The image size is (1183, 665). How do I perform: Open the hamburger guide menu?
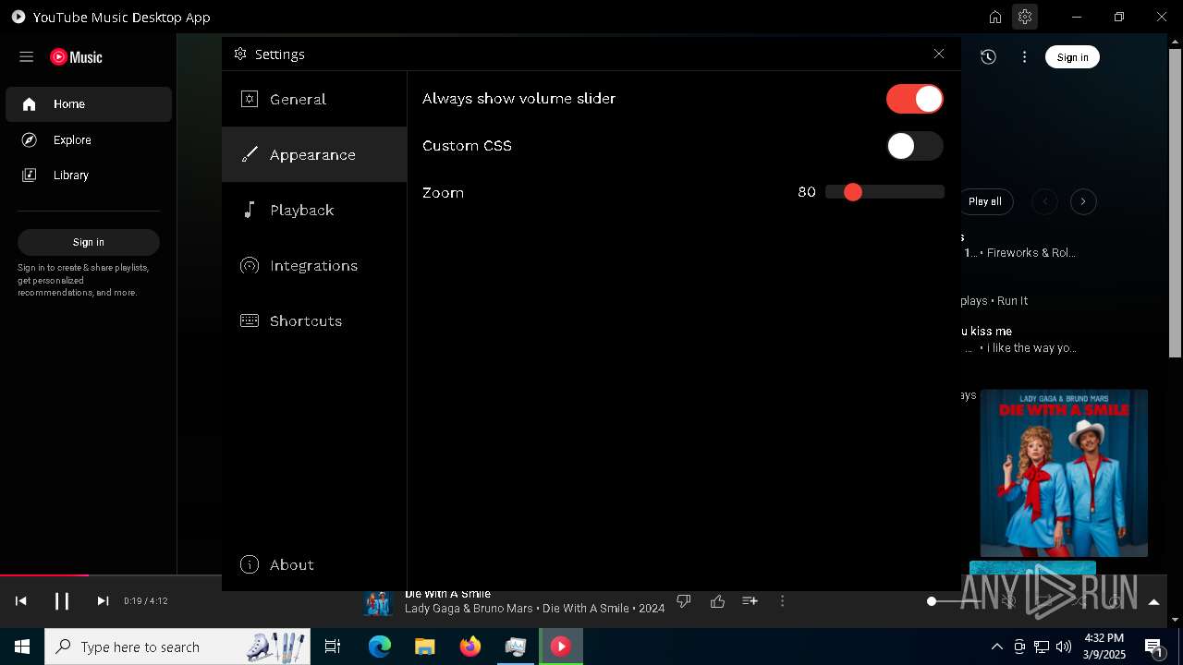pyautogui.click(x=26, y=57)
